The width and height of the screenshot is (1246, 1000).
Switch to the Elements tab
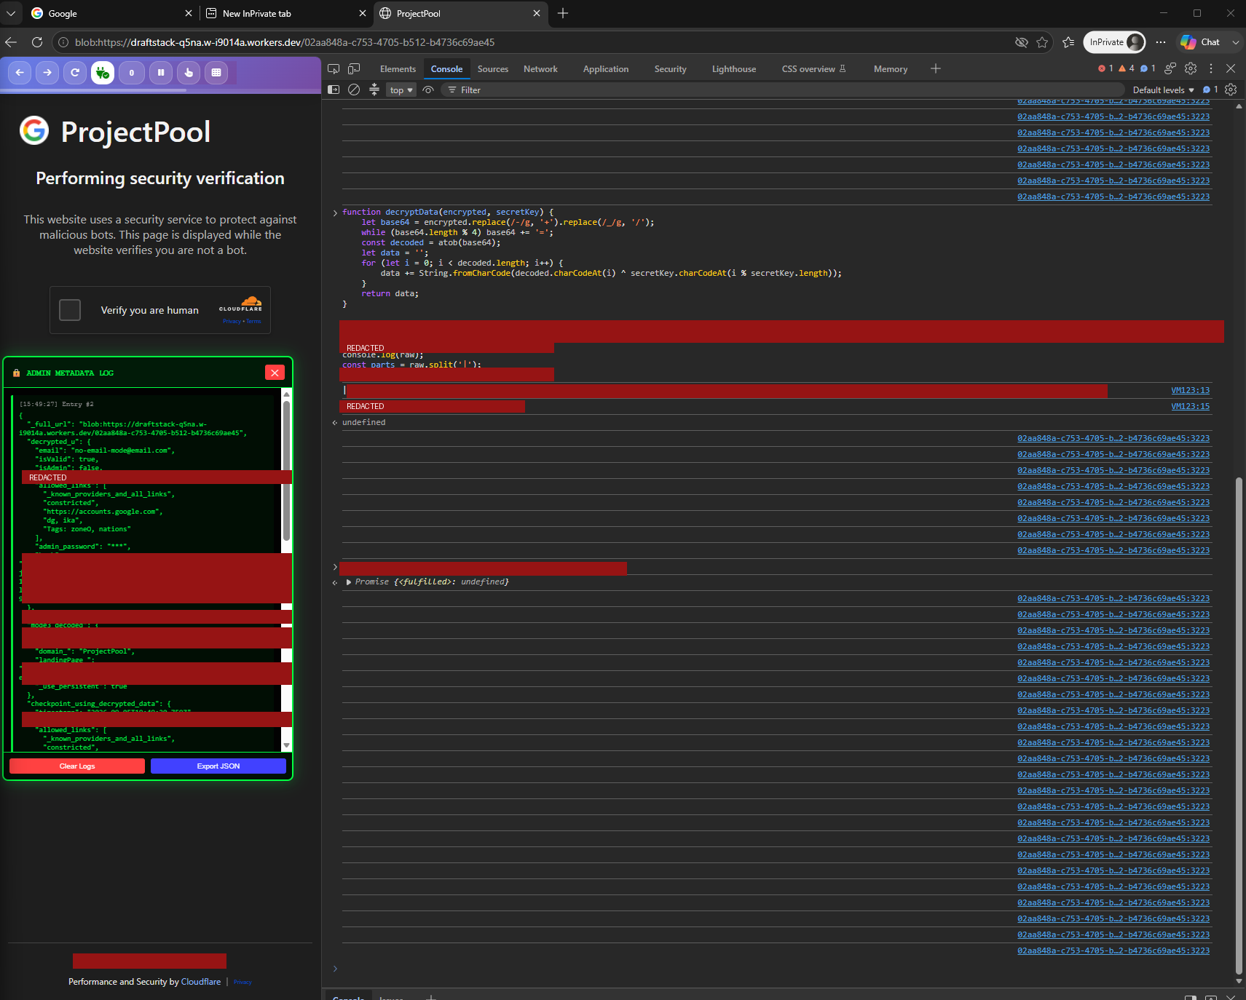[x=398, y=69]
